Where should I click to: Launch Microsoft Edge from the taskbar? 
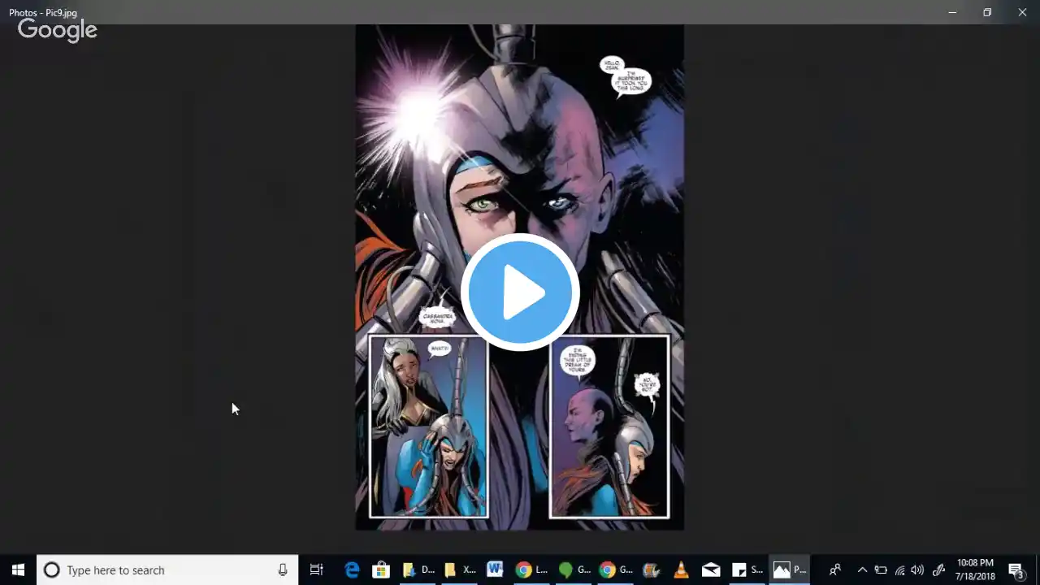click(352, 570)
